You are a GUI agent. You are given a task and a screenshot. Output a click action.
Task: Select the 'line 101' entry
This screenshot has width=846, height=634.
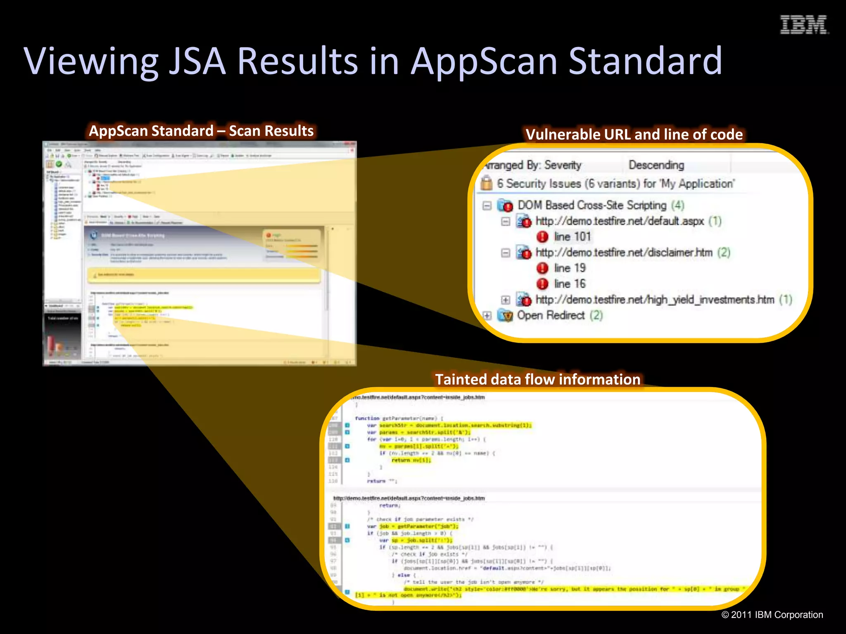(573, 237)
